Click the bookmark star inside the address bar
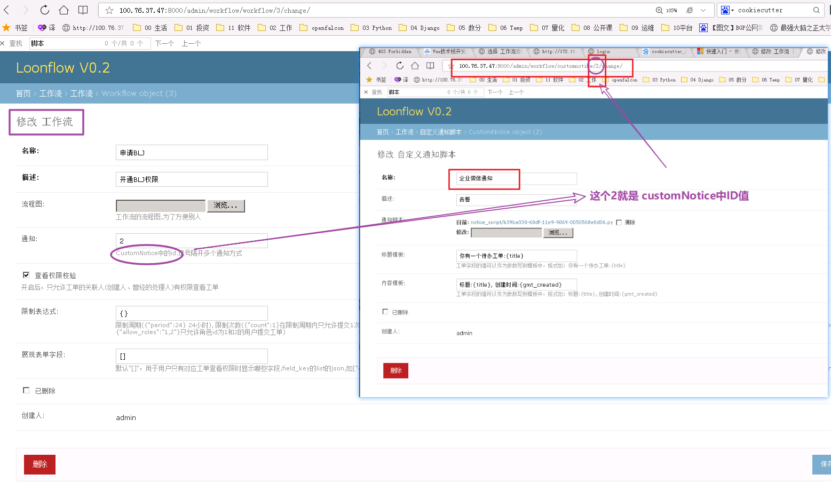 click(x=108, y=10)
